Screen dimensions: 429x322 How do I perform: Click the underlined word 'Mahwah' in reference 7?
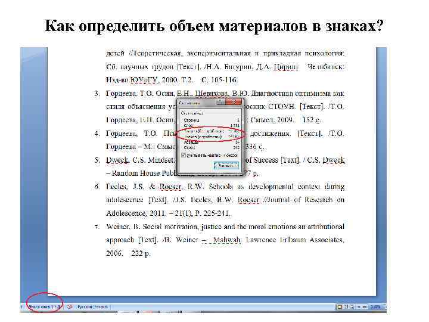pos(227,240)
